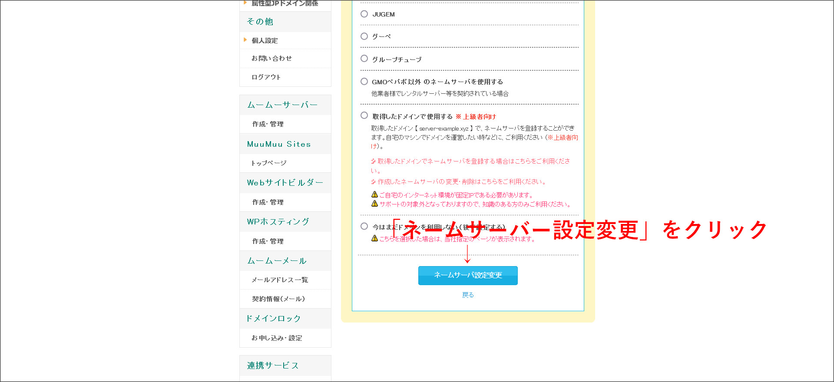
Task: Click pink bullet icon before ネームサーバの変更・削除 link
Action: tap(373, 181)
